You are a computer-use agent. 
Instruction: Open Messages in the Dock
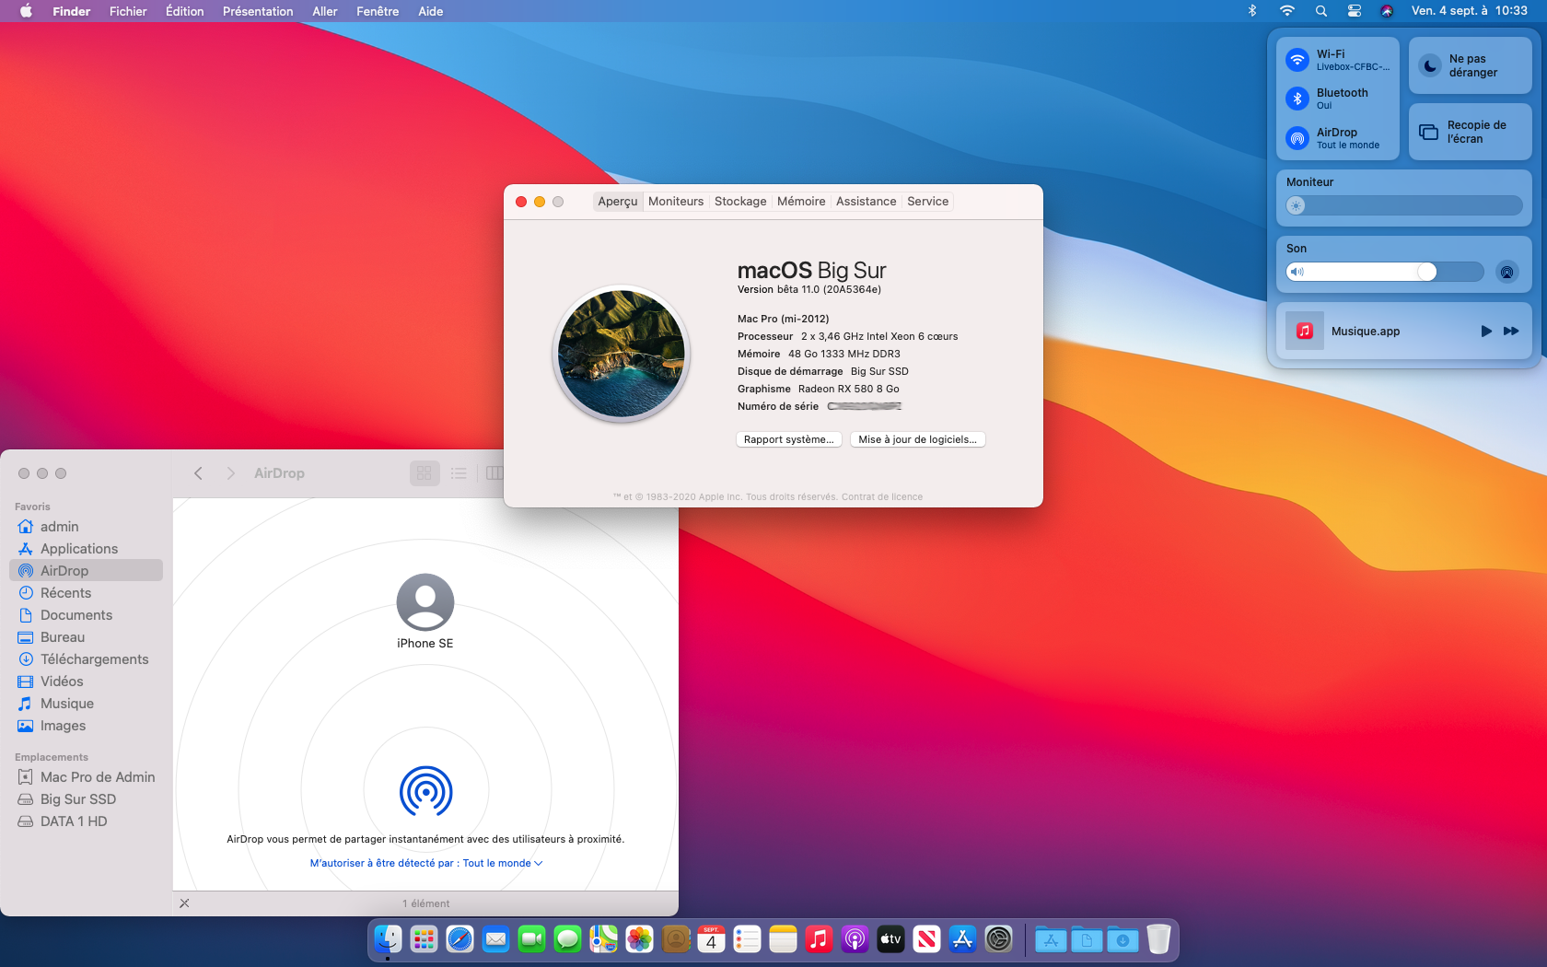click(x=567, y=939)
